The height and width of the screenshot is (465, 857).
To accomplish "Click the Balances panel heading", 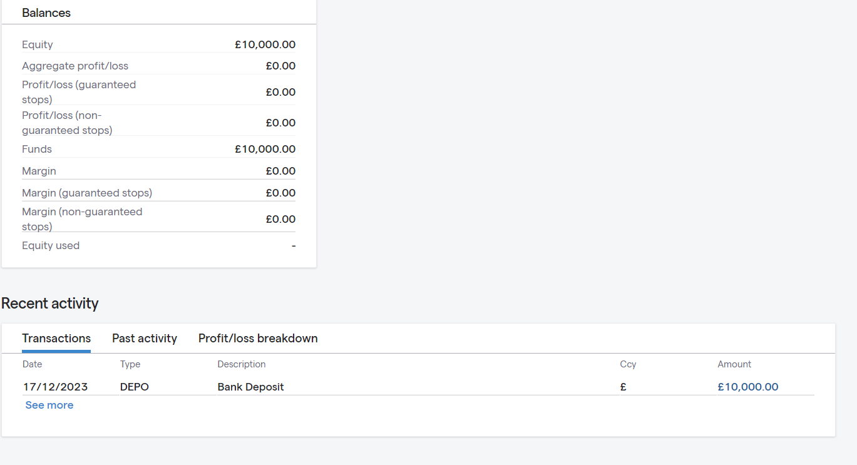I will point(46,13).
